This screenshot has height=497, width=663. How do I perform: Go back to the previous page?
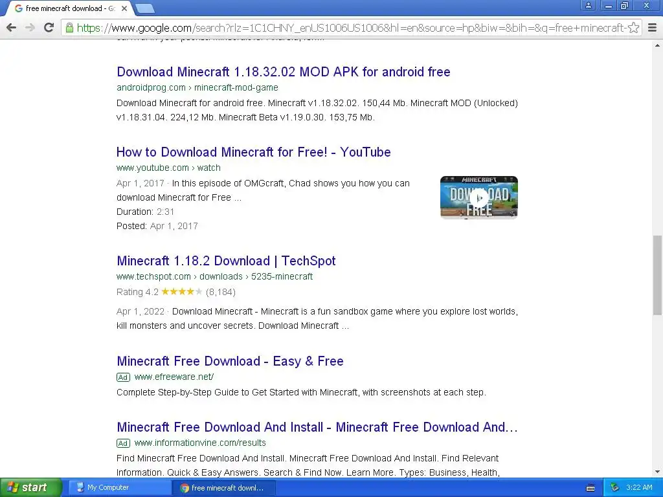tap(12, 28)
